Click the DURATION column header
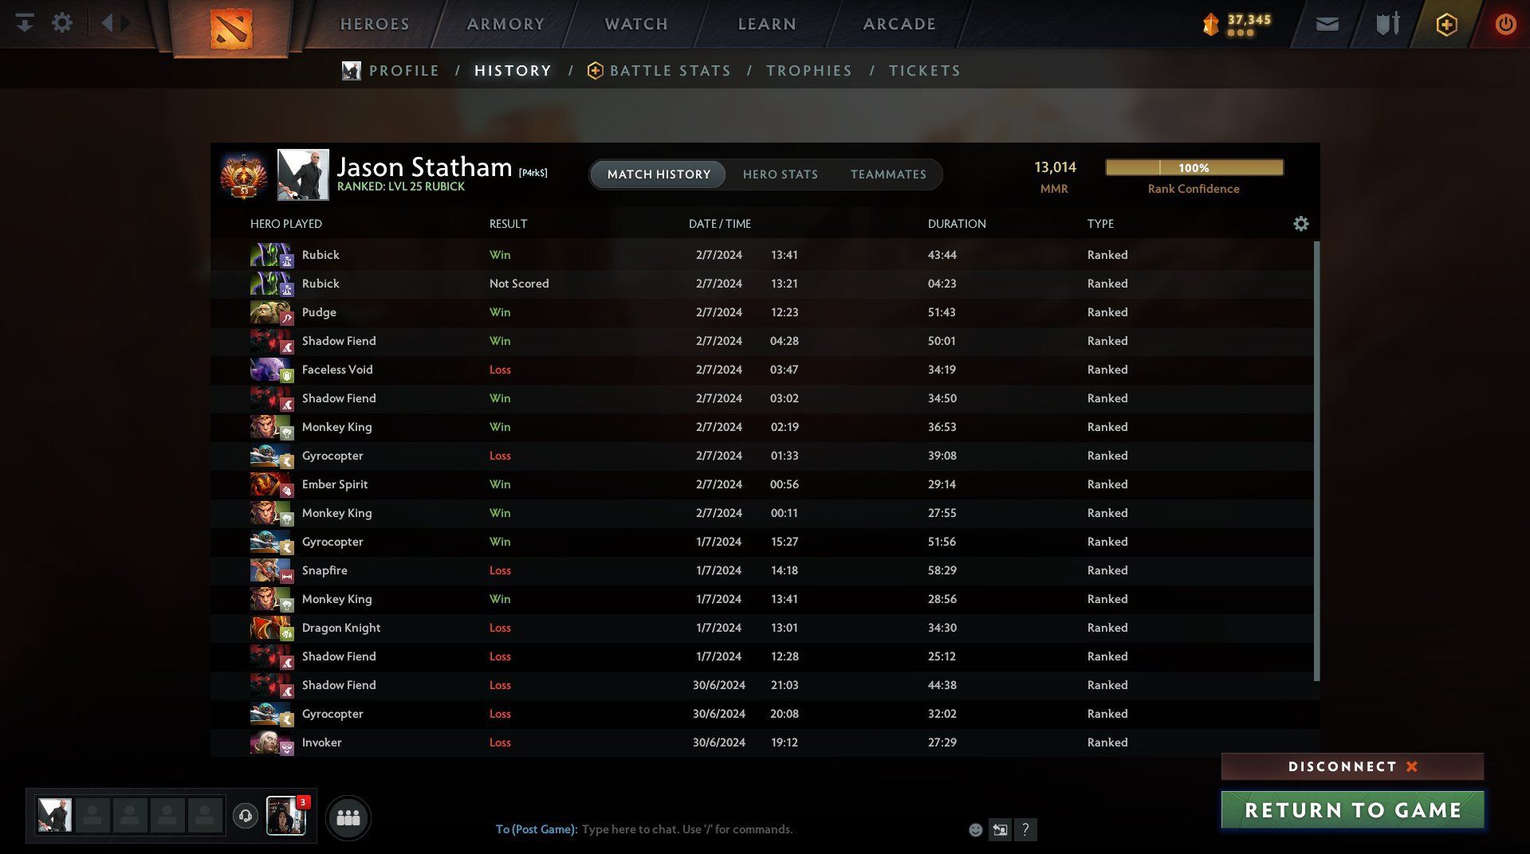The image size is (1530, 854). [957, 224]
